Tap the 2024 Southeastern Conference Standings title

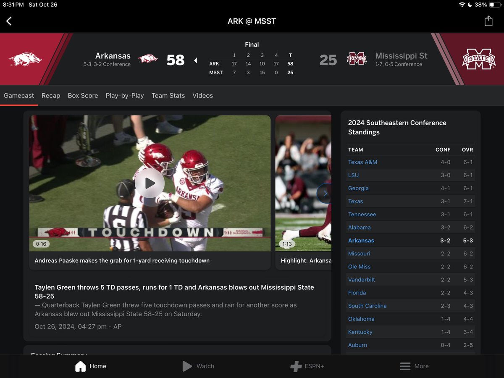pyautogui.click(x=397, y=127)
